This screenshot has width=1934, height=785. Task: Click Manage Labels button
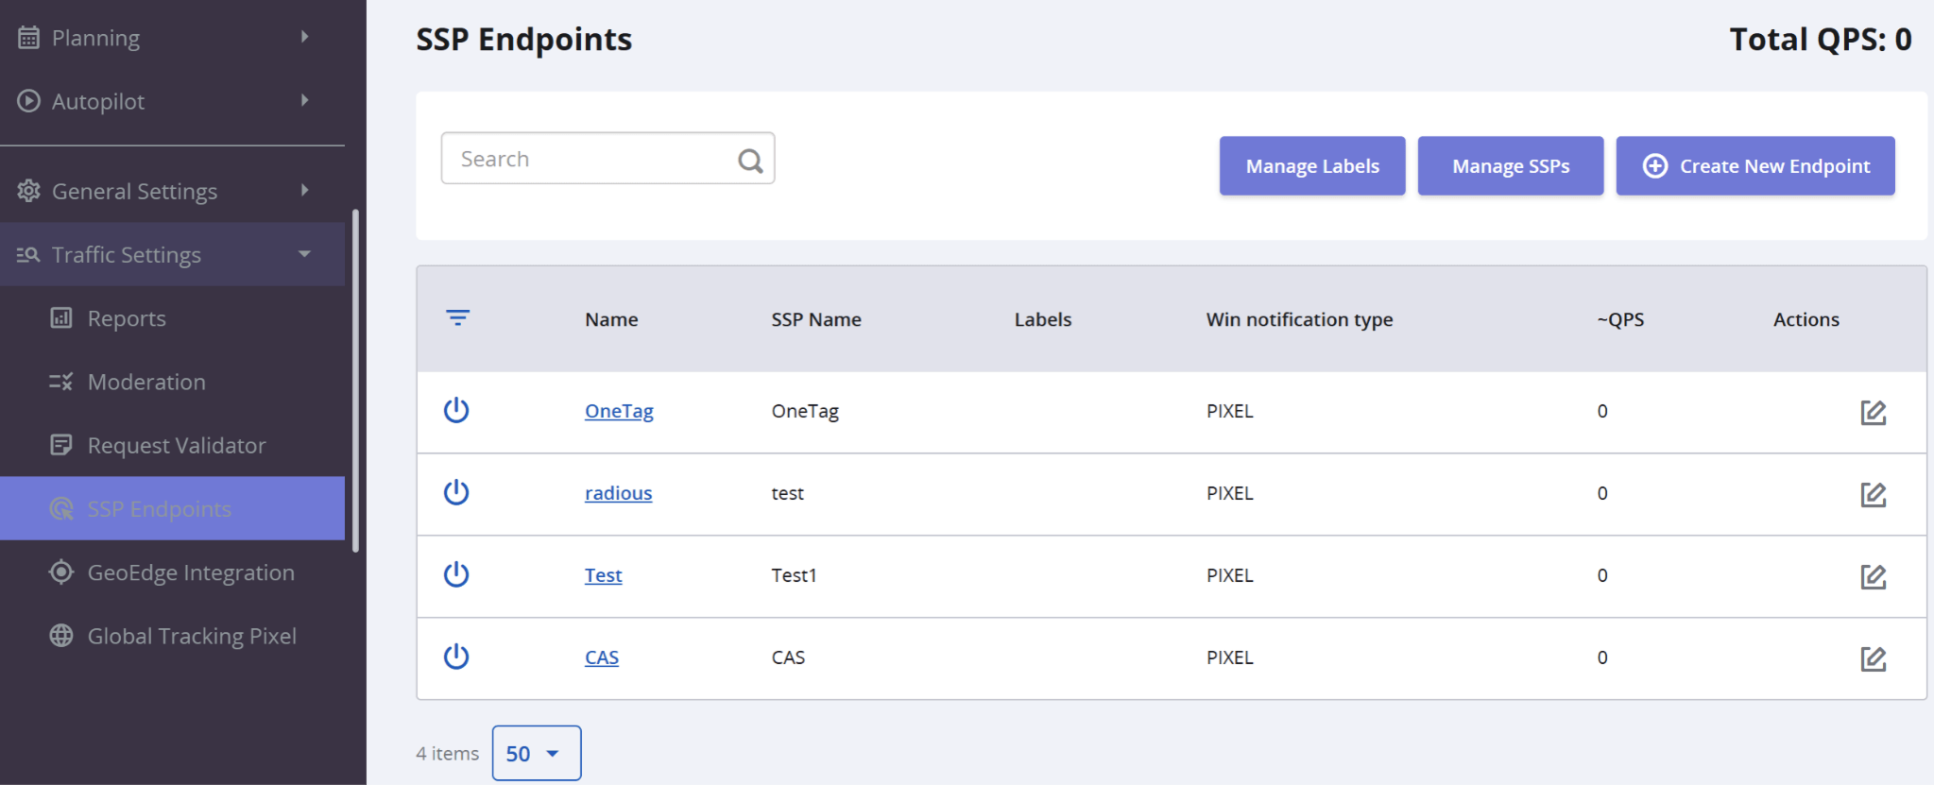pyautogui.click(x=1312, y=166)
